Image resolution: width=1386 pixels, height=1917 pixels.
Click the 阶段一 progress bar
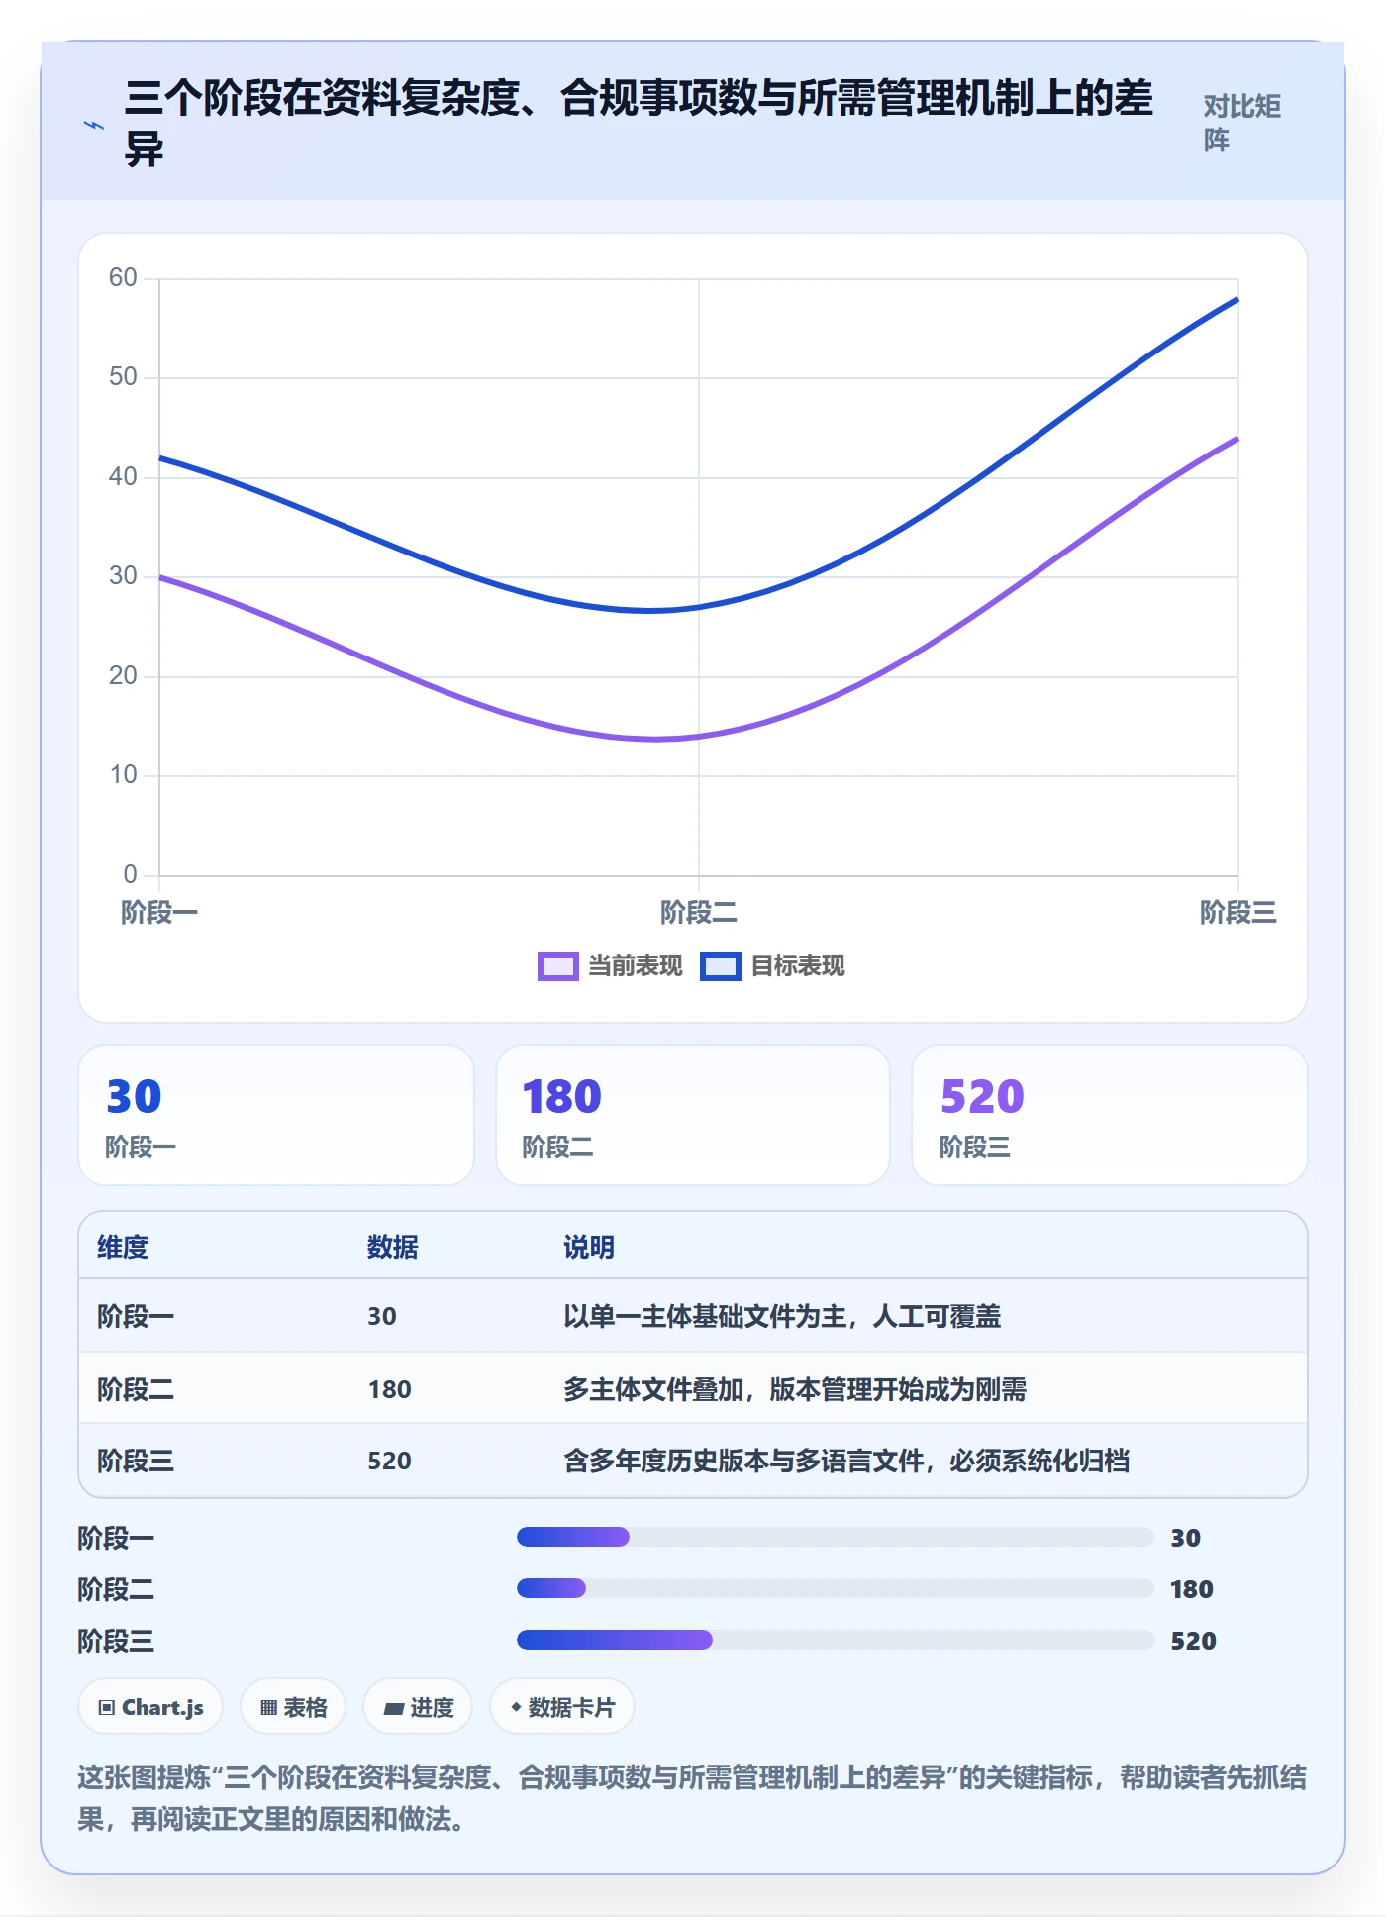(x=836, y=1537)
